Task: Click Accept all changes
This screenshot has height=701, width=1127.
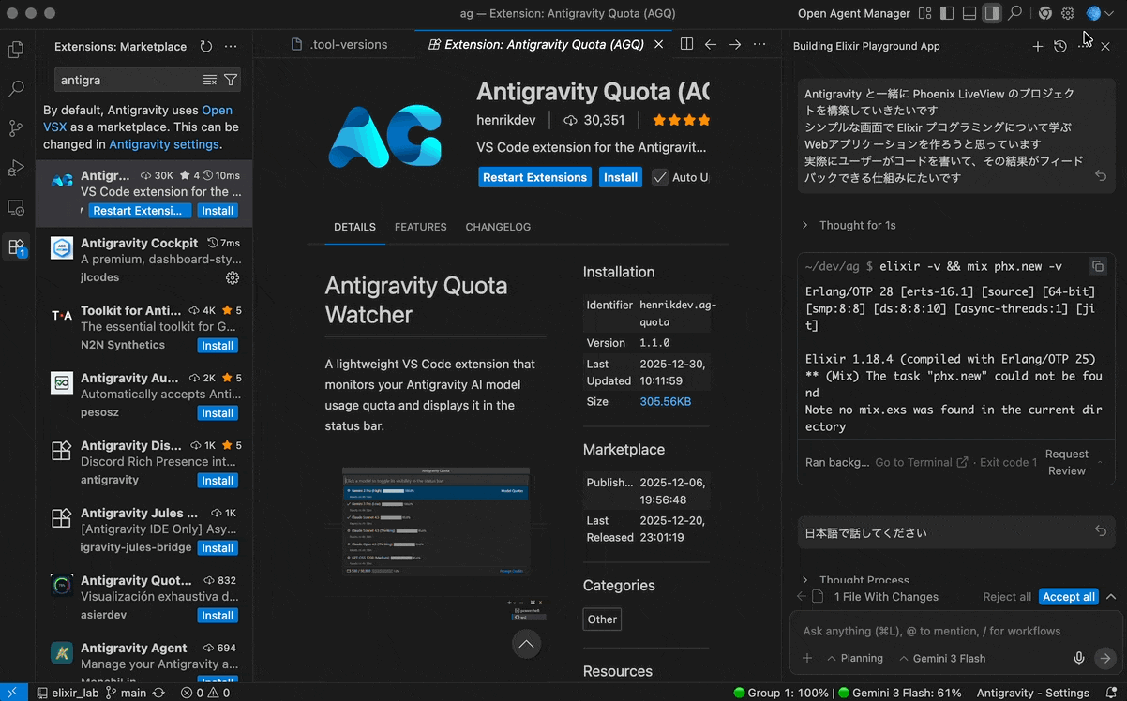Action: pos(1069,597)
